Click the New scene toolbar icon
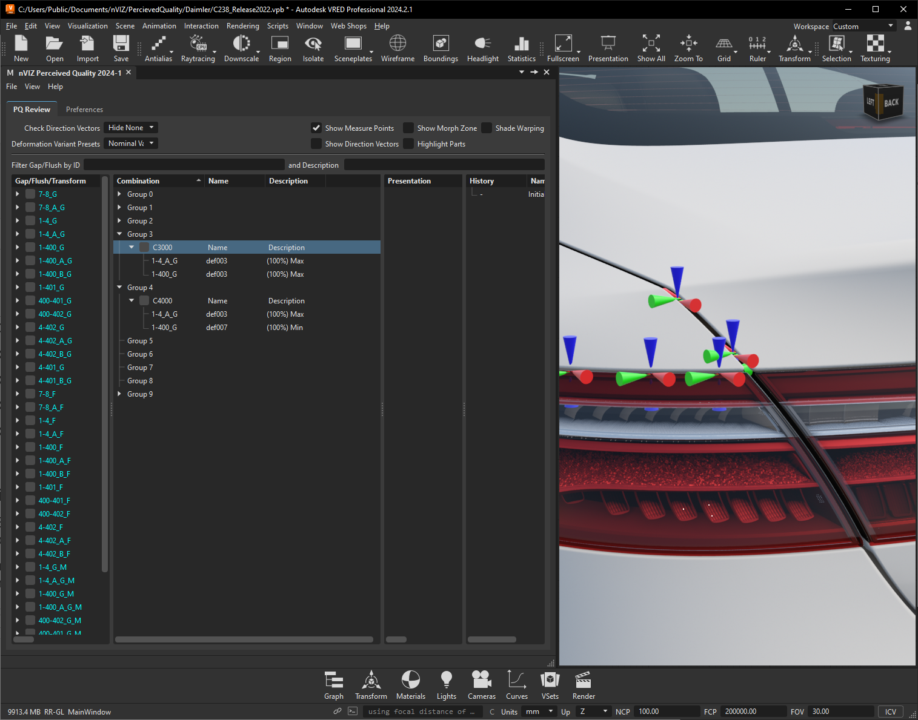 [x=21, y=48]
